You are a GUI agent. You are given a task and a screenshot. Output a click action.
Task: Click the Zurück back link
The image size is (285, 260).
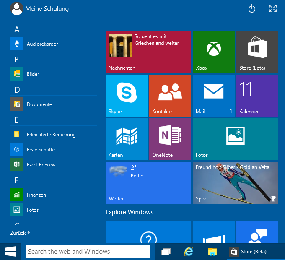(x=20, y=233)
